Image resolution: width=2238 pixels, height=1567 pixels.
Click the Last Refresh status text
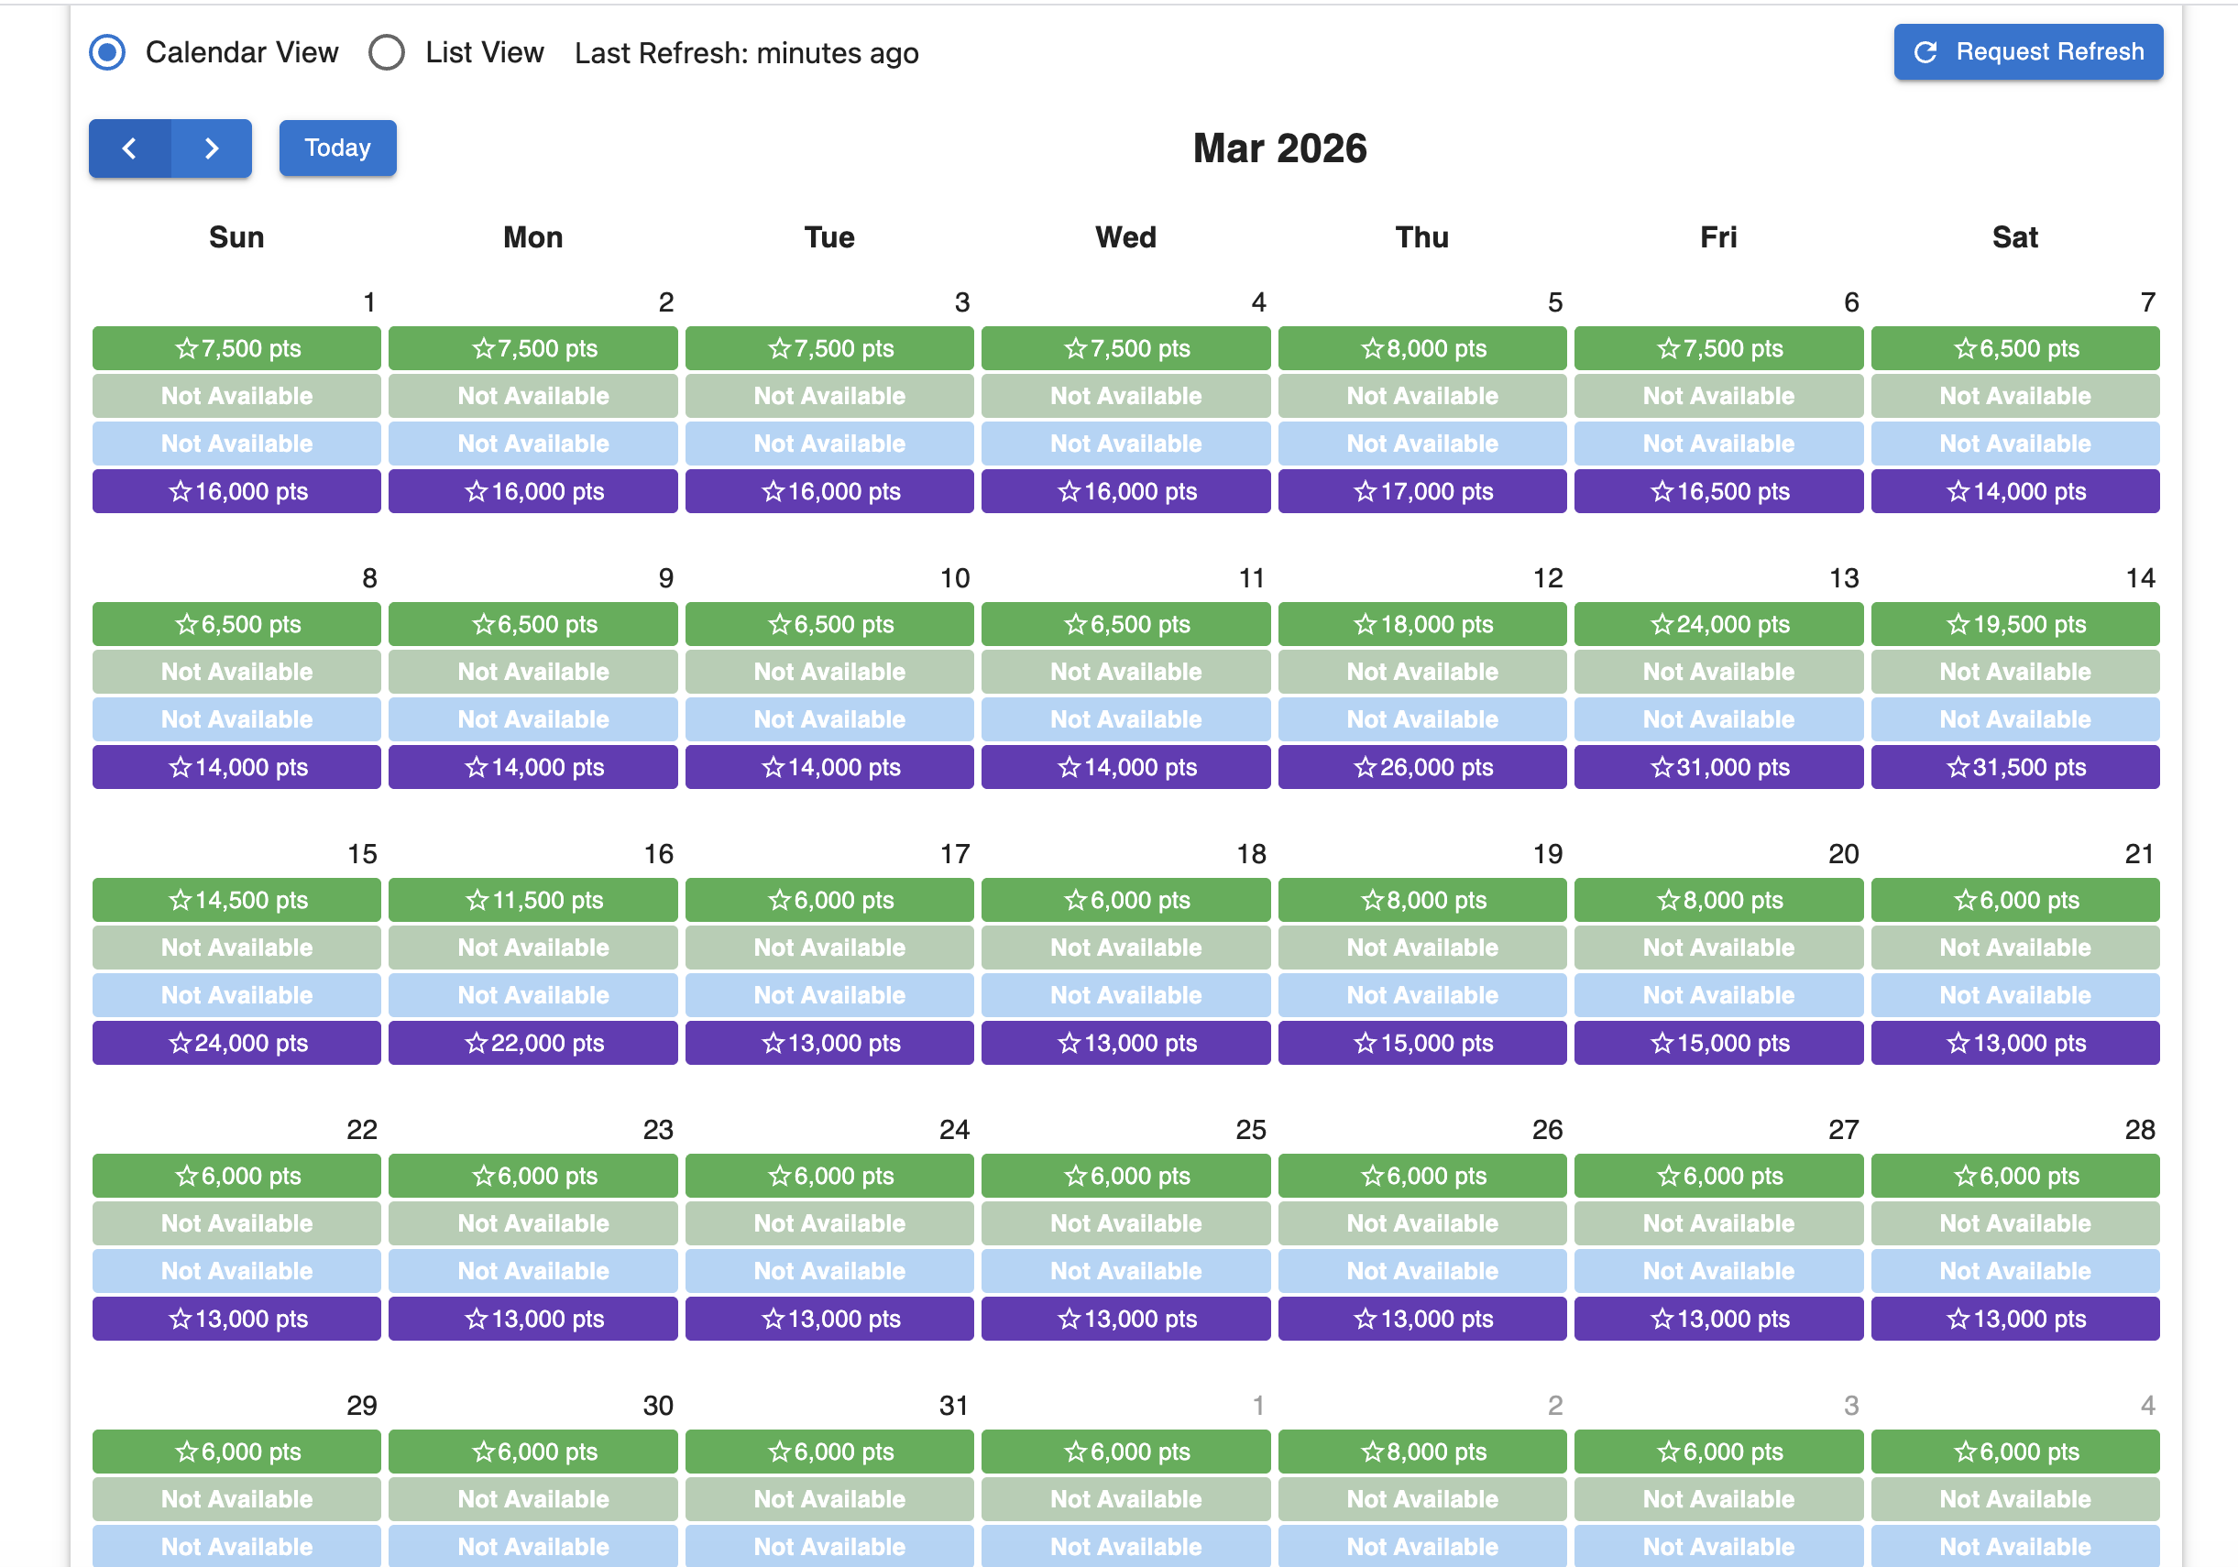[x=747, y=52]
